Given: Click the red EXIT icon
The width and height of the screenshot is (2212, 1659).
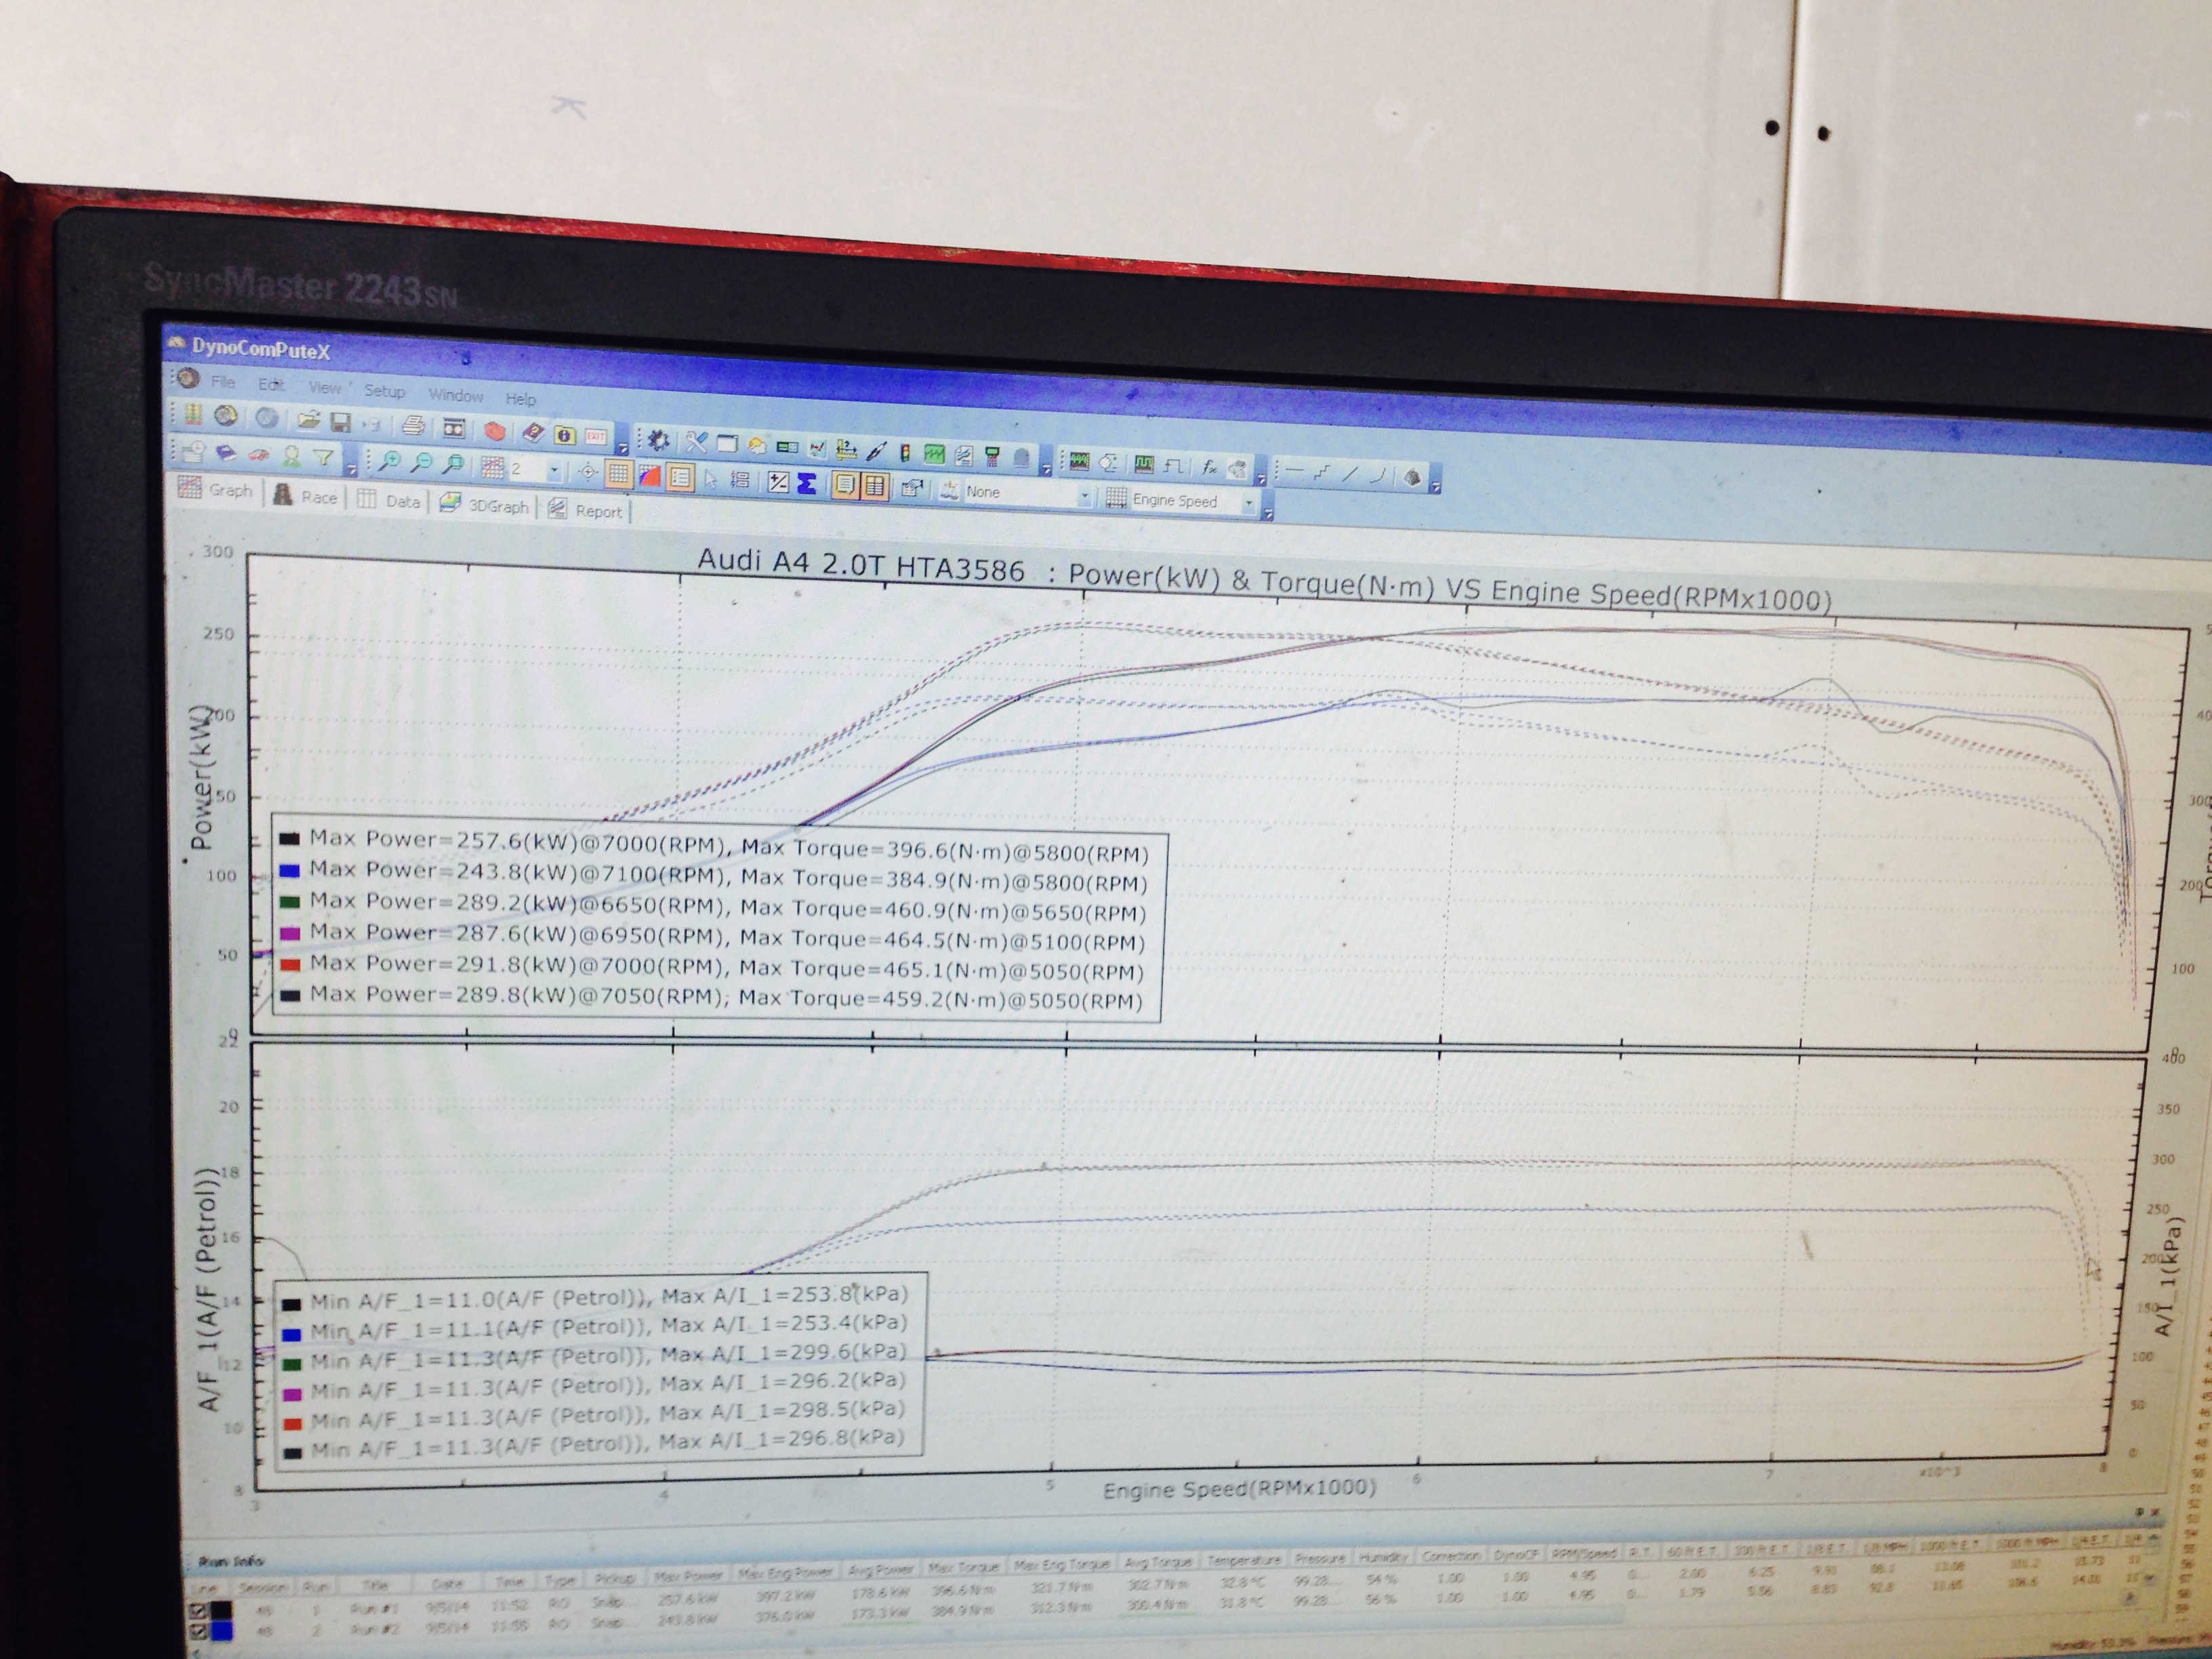Looking at the screenshot, I should (596, 437).
